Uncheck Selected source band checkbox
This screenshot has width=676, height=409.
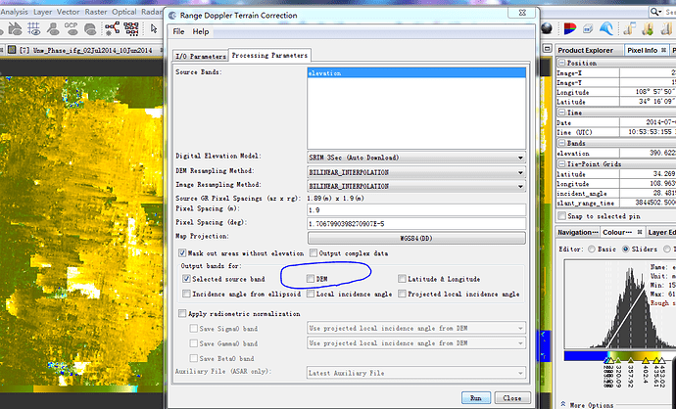point(186,279)
